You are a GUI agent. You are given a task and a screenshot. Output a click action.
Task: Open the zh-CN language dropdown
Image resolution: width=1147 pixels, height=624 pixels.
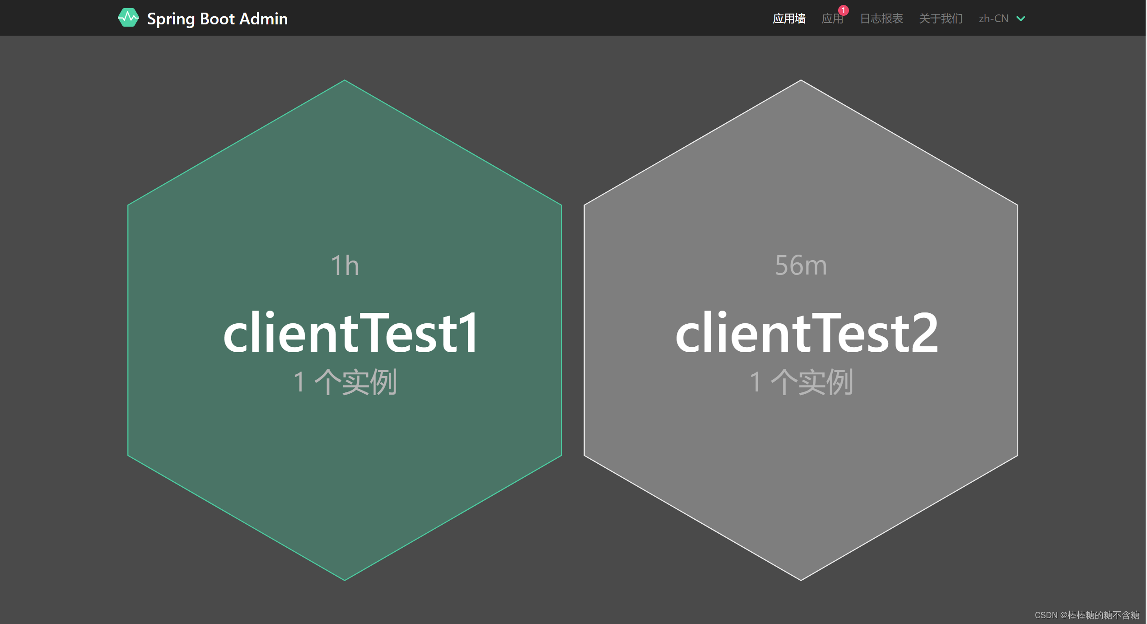point(993,19)
